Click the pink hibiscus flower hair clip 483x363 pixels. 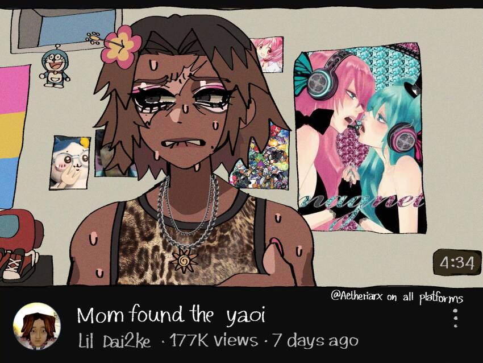(x=120, y=46)
